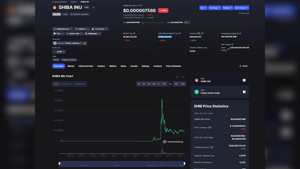Screen dimensions: 300x169
Task: Open chart more options menu
Action: [x=183, y=77]
